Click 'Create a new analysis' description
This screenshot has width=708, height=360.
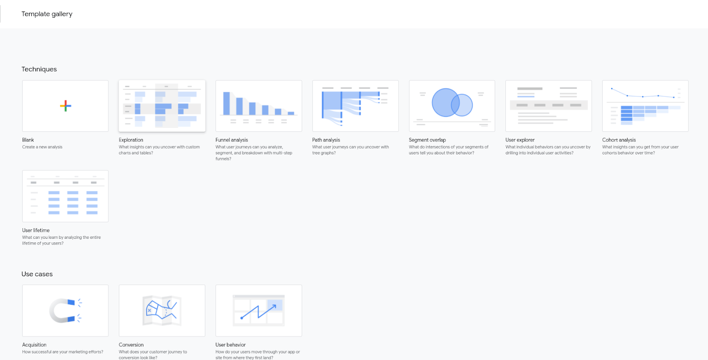[42, 147]
